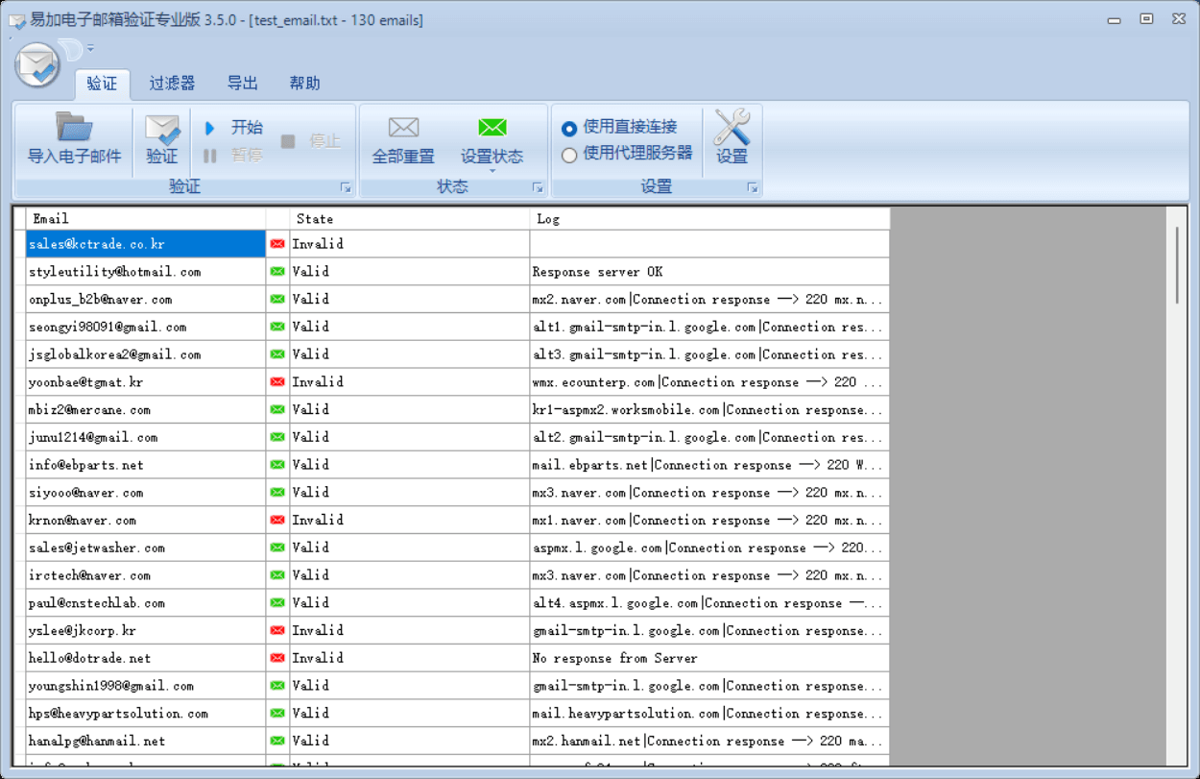Expand the 设置 group dialog launcher
The height and width of the screenshot is (779, 1200).
pos(754,188)
